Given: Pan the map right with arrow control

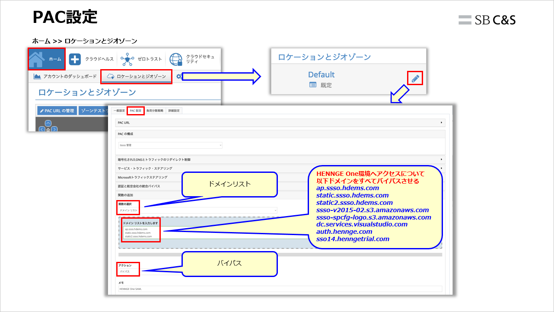Looking at the screenshot, I should [54, 129].
